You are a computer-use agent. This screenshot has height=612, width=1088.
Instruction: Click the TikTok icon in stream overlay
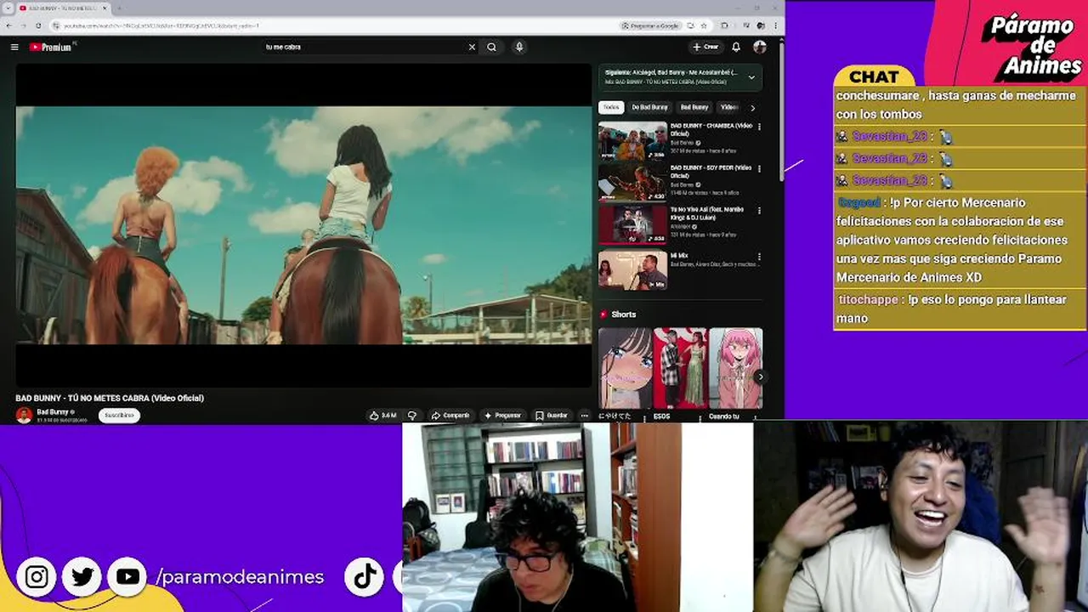click(365, 577)
